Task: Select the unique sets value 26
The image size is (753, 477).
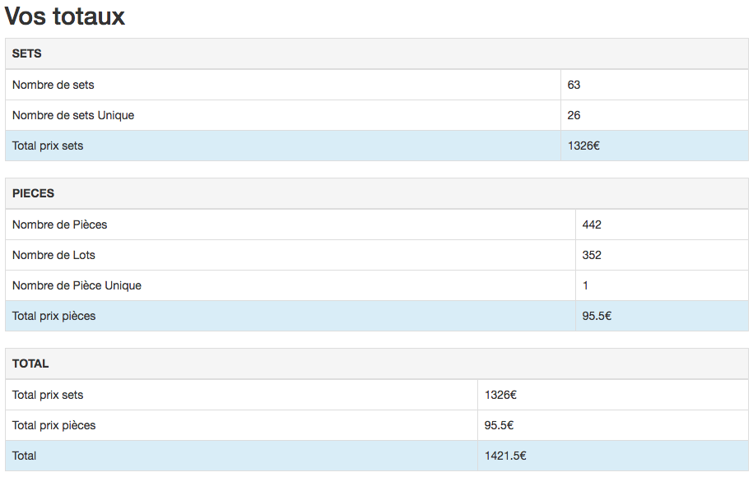Action: [574, 115]
